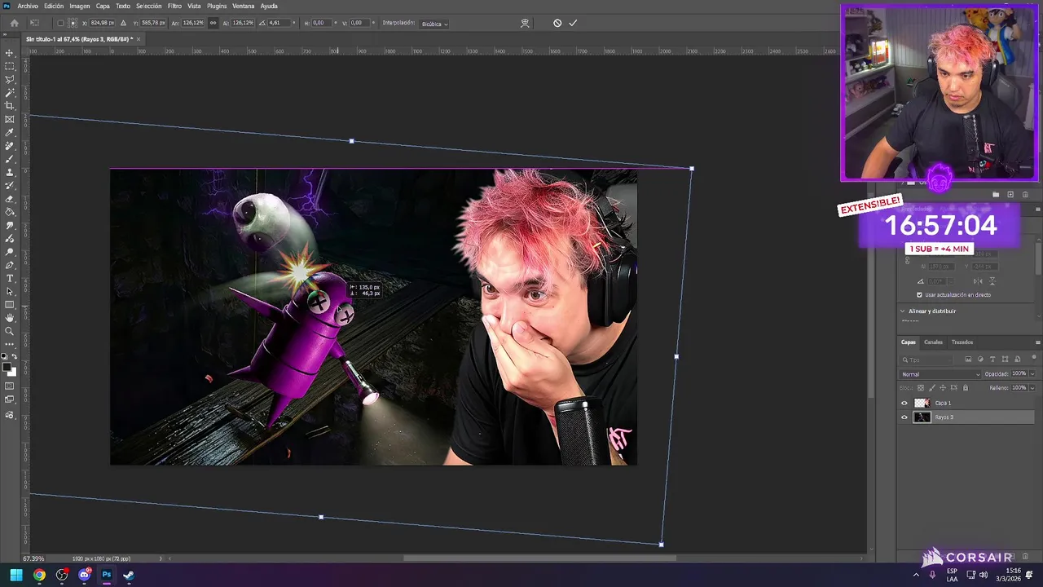The width and height of the screenshot is (1043, 587).
Task: Hide the Rayos 3 layer
Action: [x=904, y=417]
